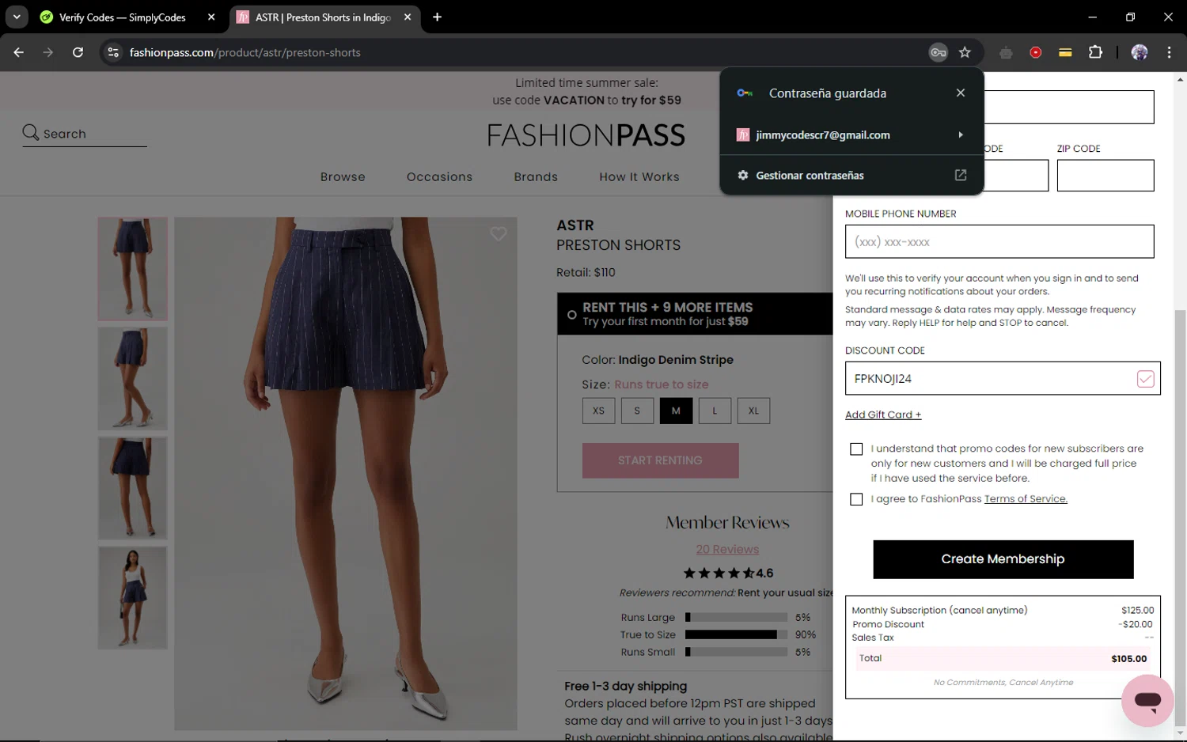
Task: Open How It Works page
Action: (639, 177)
